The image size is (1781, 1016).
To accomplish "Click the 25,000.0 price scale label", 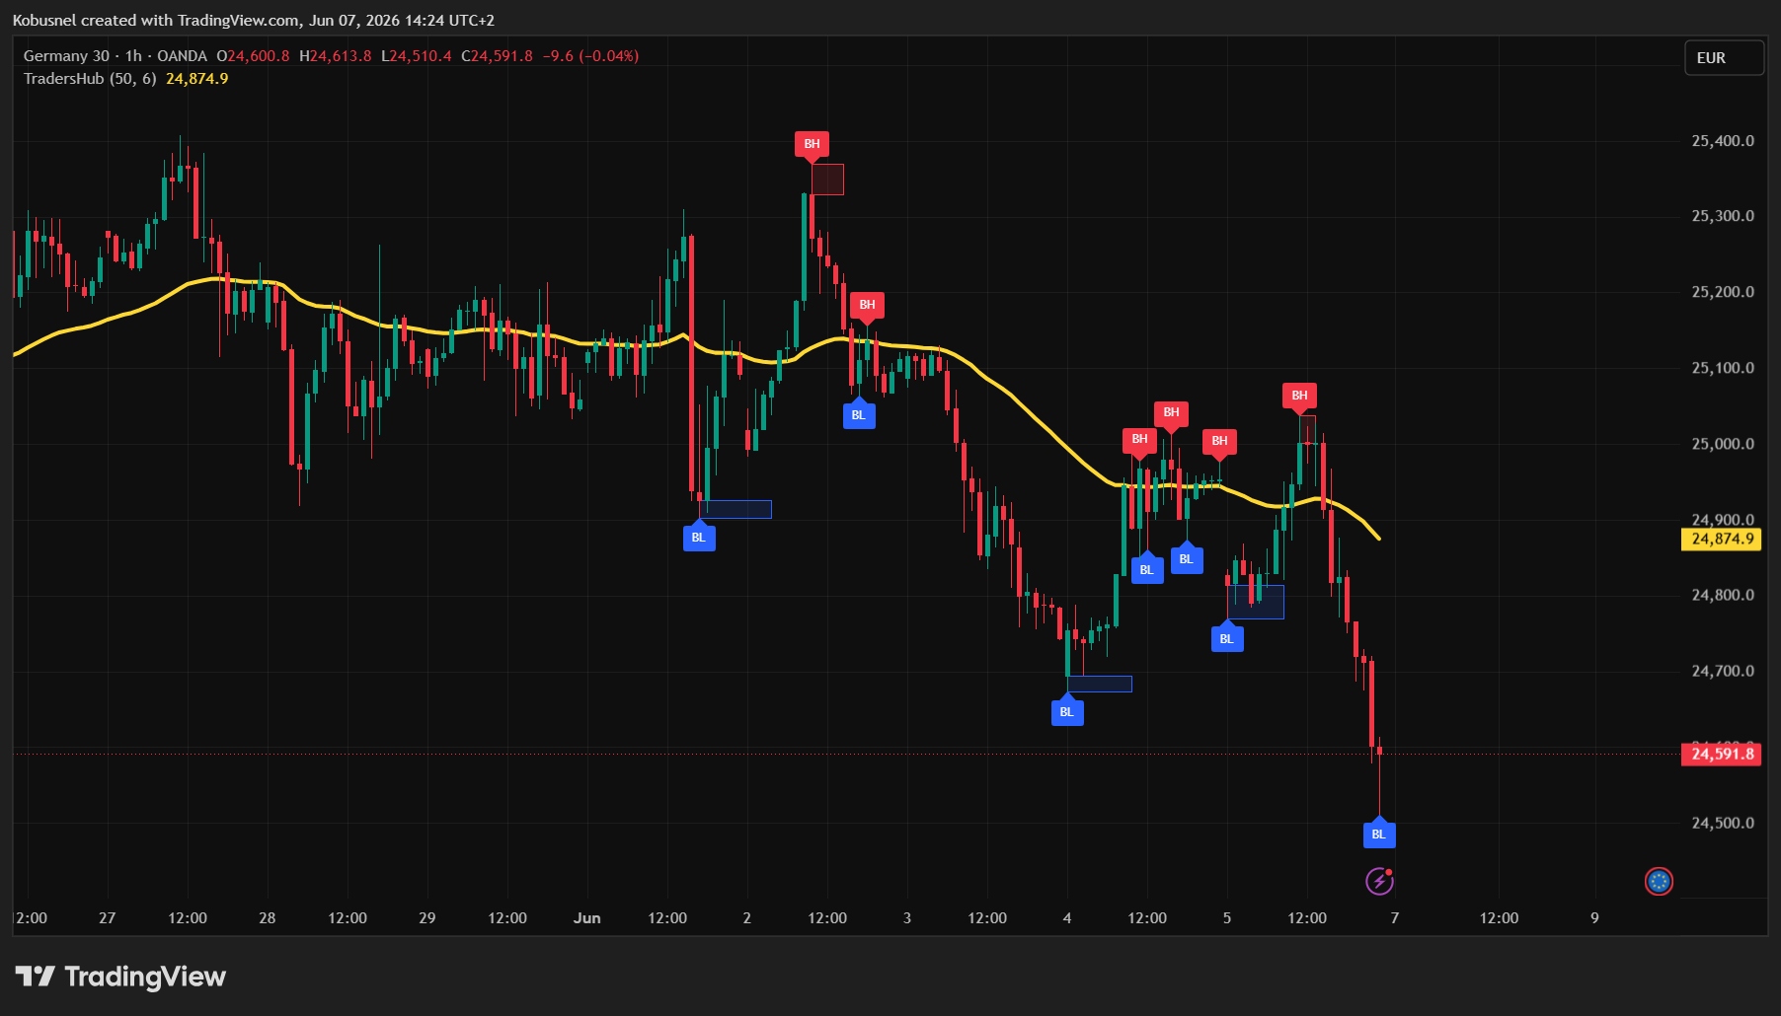I will click(x=1723, y=444).
